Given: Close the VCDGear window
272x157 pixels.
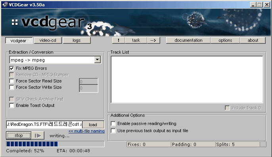Looking at the screenshot, I should (267, 4).
